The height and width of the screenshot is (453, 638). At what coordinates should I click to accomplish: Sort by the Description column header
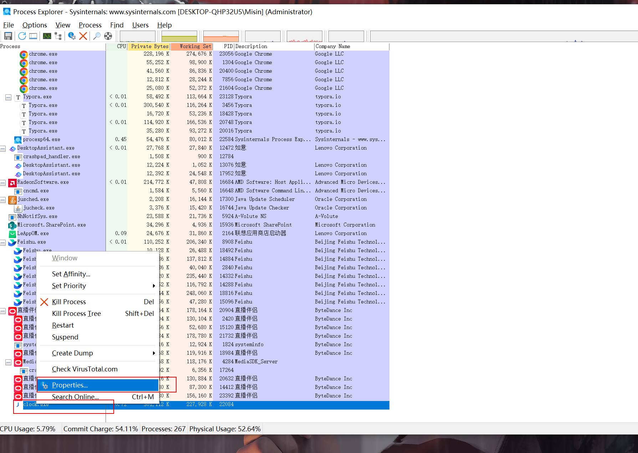pos(274,46)
